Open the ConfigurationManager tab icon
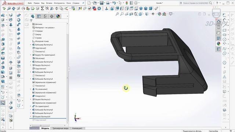The image size is (235, 132). point(45,16)
